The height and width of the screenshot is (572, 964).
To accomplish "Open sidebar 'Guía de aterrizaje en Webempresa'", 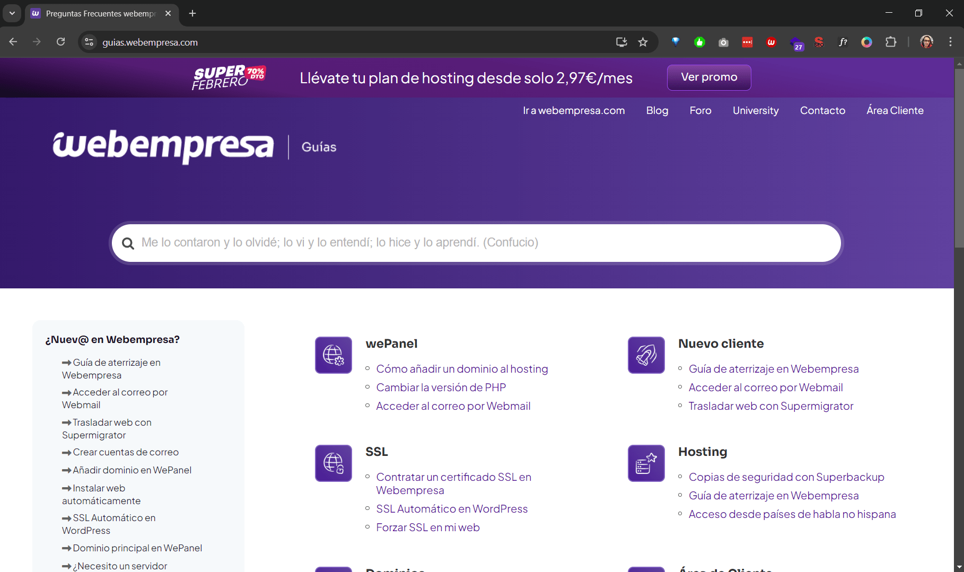I will (x=111, y=369).
